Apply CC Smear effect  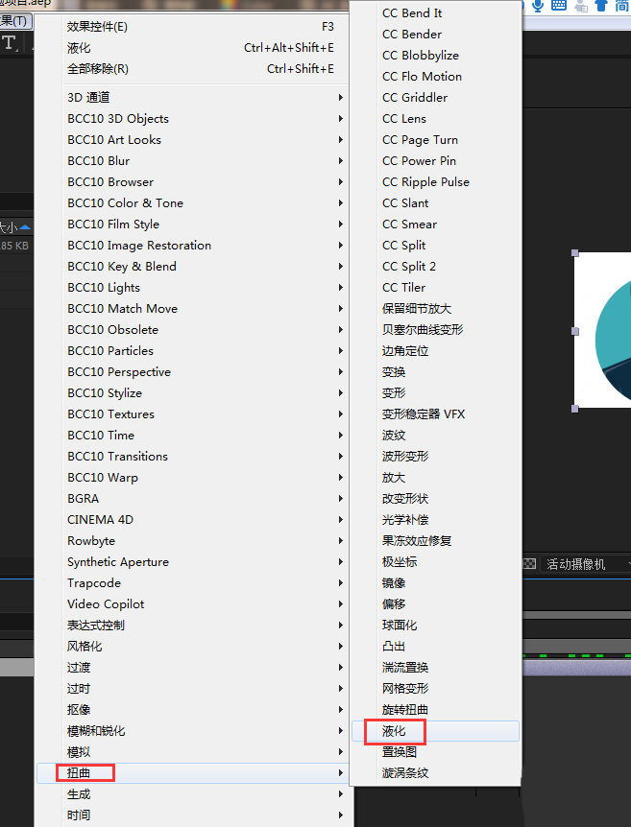coord(436,224)
